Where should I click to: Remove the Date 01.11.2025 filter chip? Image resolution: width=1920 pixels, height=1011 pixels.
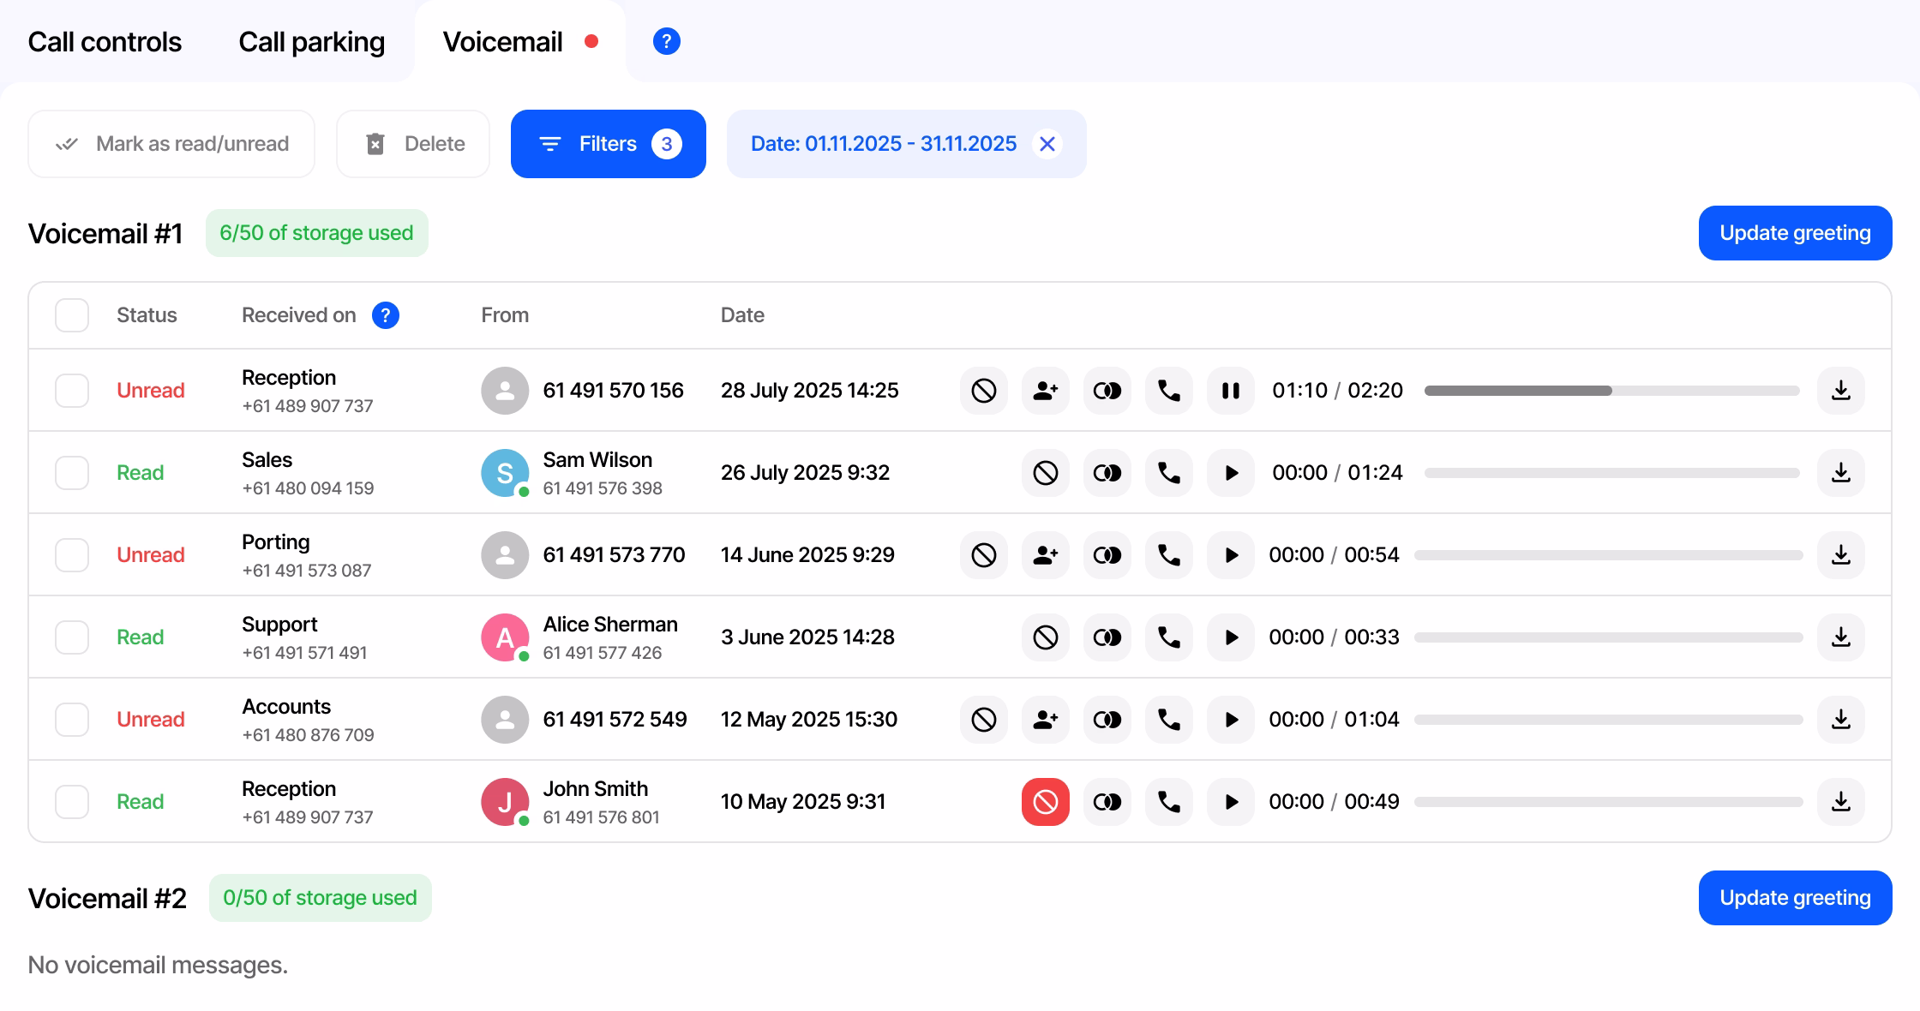1047,144
